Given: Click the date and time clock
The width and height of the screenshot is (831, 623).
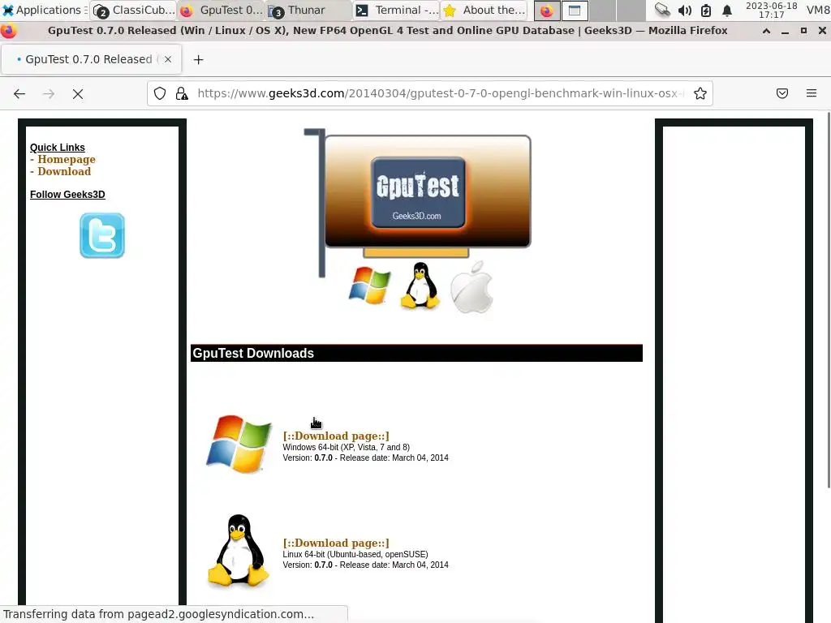Looking at the screenshot, I should (x=771, y=10).
